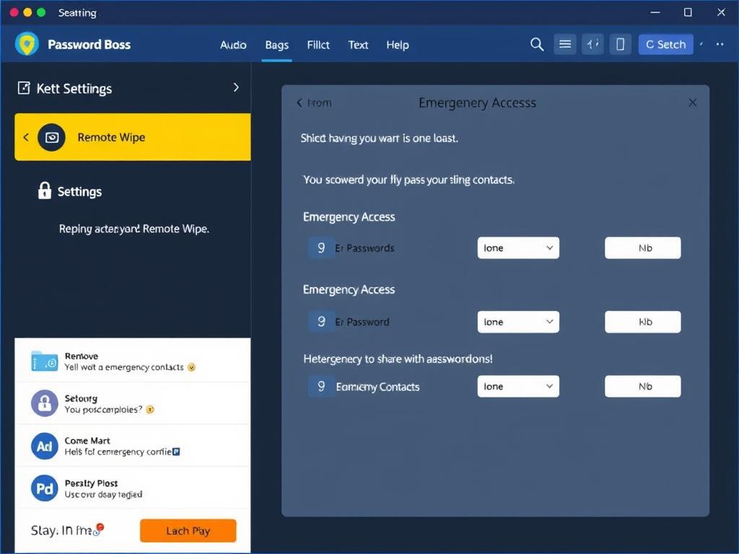Open the hamburger list menu icon
The image size is (739, 554).
(x=564, y=44)
